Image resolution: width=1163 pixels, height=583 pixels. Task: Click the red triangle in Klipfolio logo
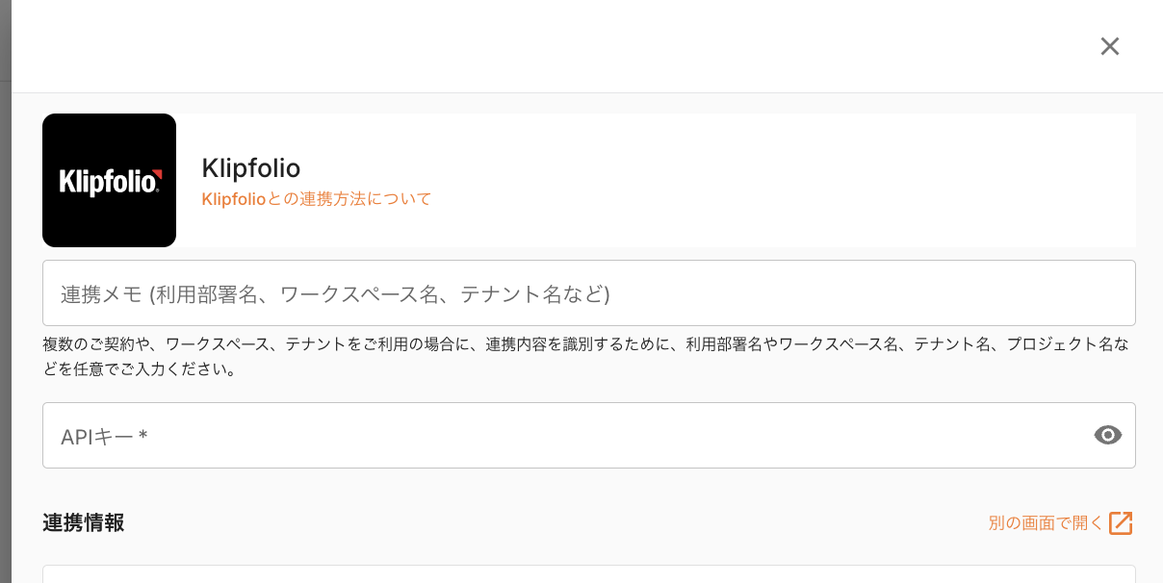pyautogui.click(x=157, y=174)
